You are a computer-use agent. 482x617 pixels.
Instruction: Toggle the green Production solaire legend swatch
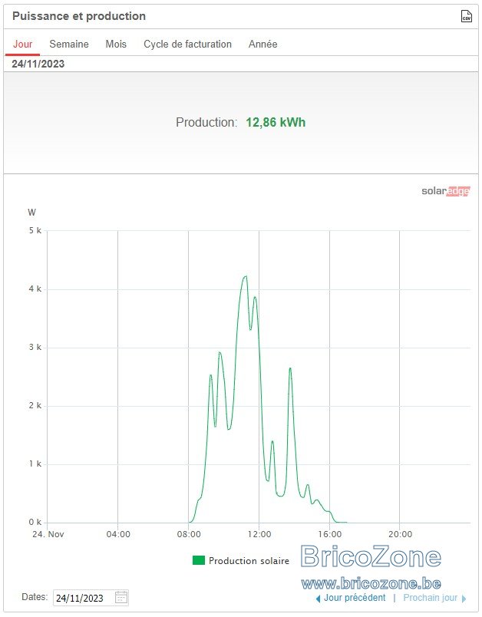[199, 560]
